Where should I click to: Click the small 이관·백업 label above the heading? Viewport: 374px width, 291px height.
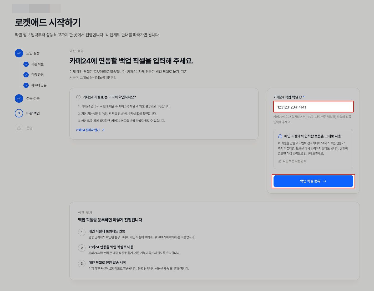click(x=76, y=51)
